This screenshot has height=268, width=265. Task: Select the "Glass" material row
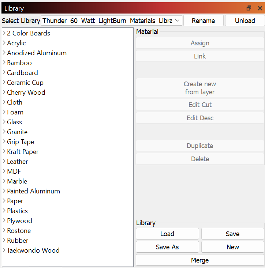(14, 122)
